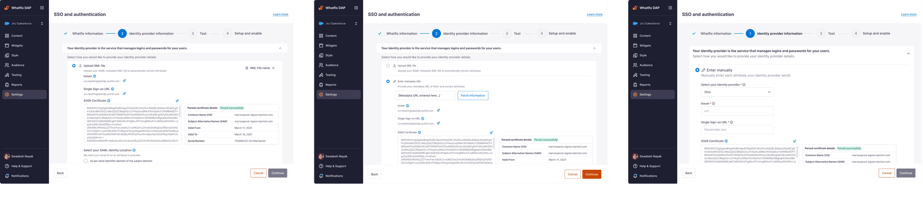Show identity provider info icon in right panel
This screenshot has height=201, width=923.
[x=744, y=85]
